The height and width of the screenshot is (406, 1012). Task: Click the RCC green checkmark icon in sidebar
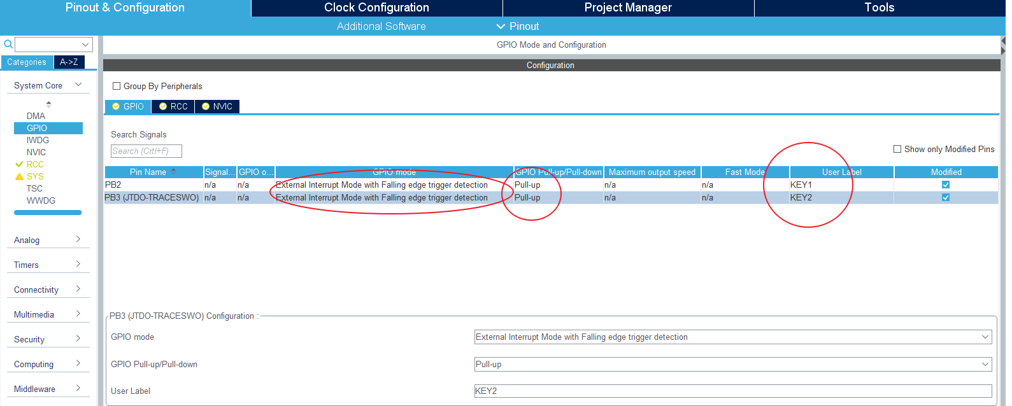pyautogui.click(x=19, y=164)
